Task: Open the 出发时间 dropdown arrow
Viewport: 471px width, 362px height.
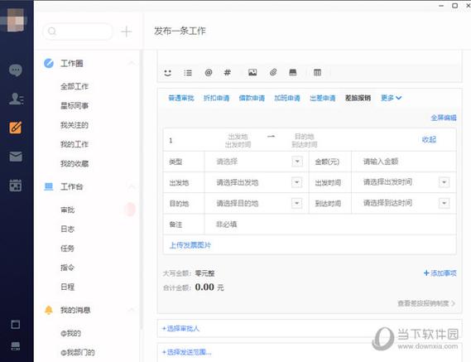Action: [x=444, y=182]
